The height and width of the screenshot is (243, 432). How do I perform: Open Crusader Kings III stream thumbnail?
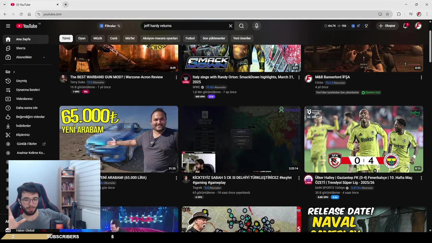(x=241, y=139)
